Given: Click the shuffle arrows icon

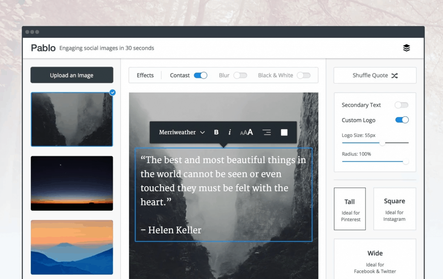Looking at the screenshot, I should coord(395,75).
